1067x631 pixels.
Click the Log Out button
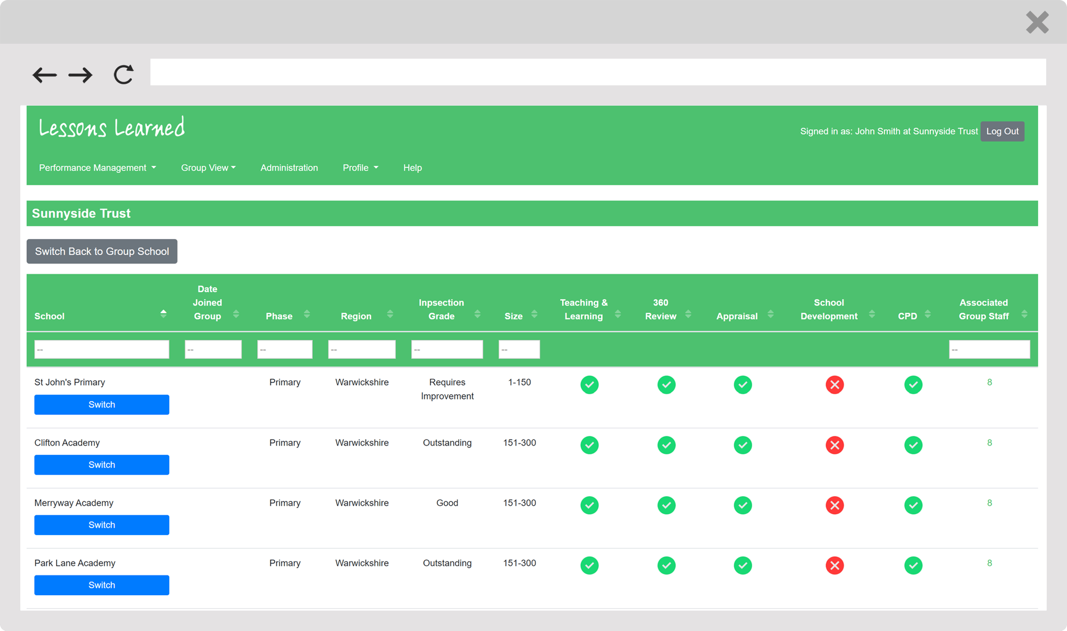(x=1002, y=131)
